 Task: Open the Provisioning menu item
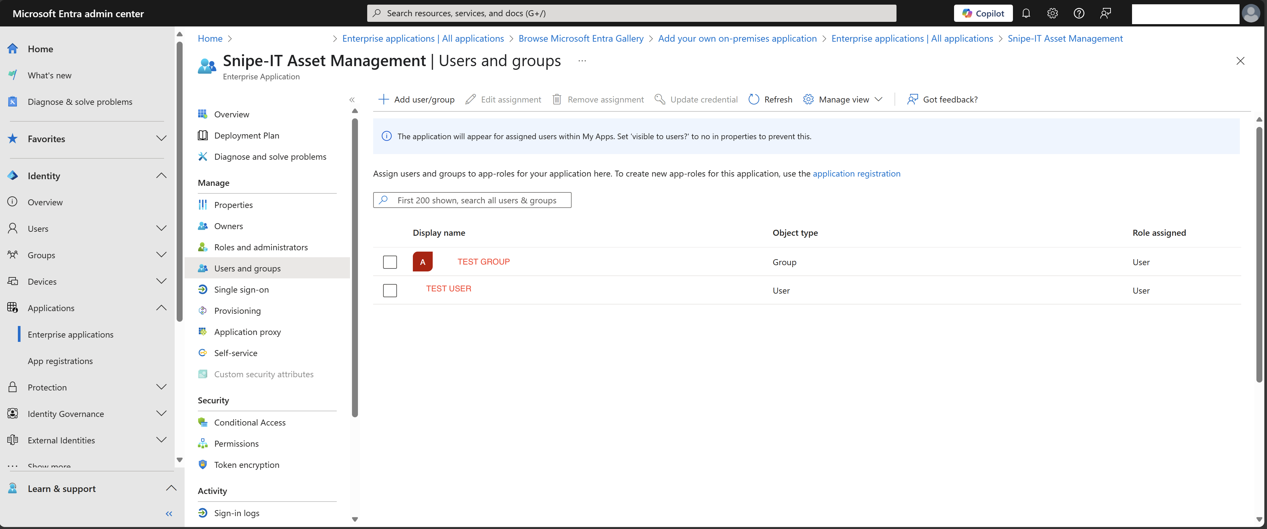238,311
